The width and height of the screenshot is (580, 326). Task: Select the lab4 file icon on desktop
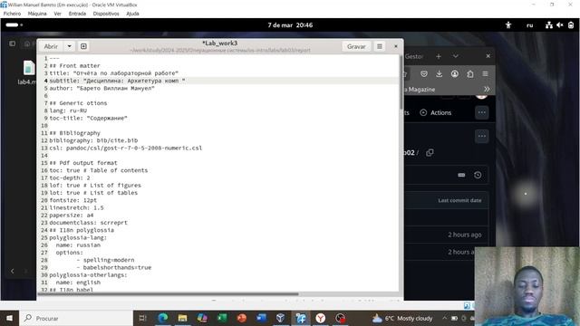28,68
